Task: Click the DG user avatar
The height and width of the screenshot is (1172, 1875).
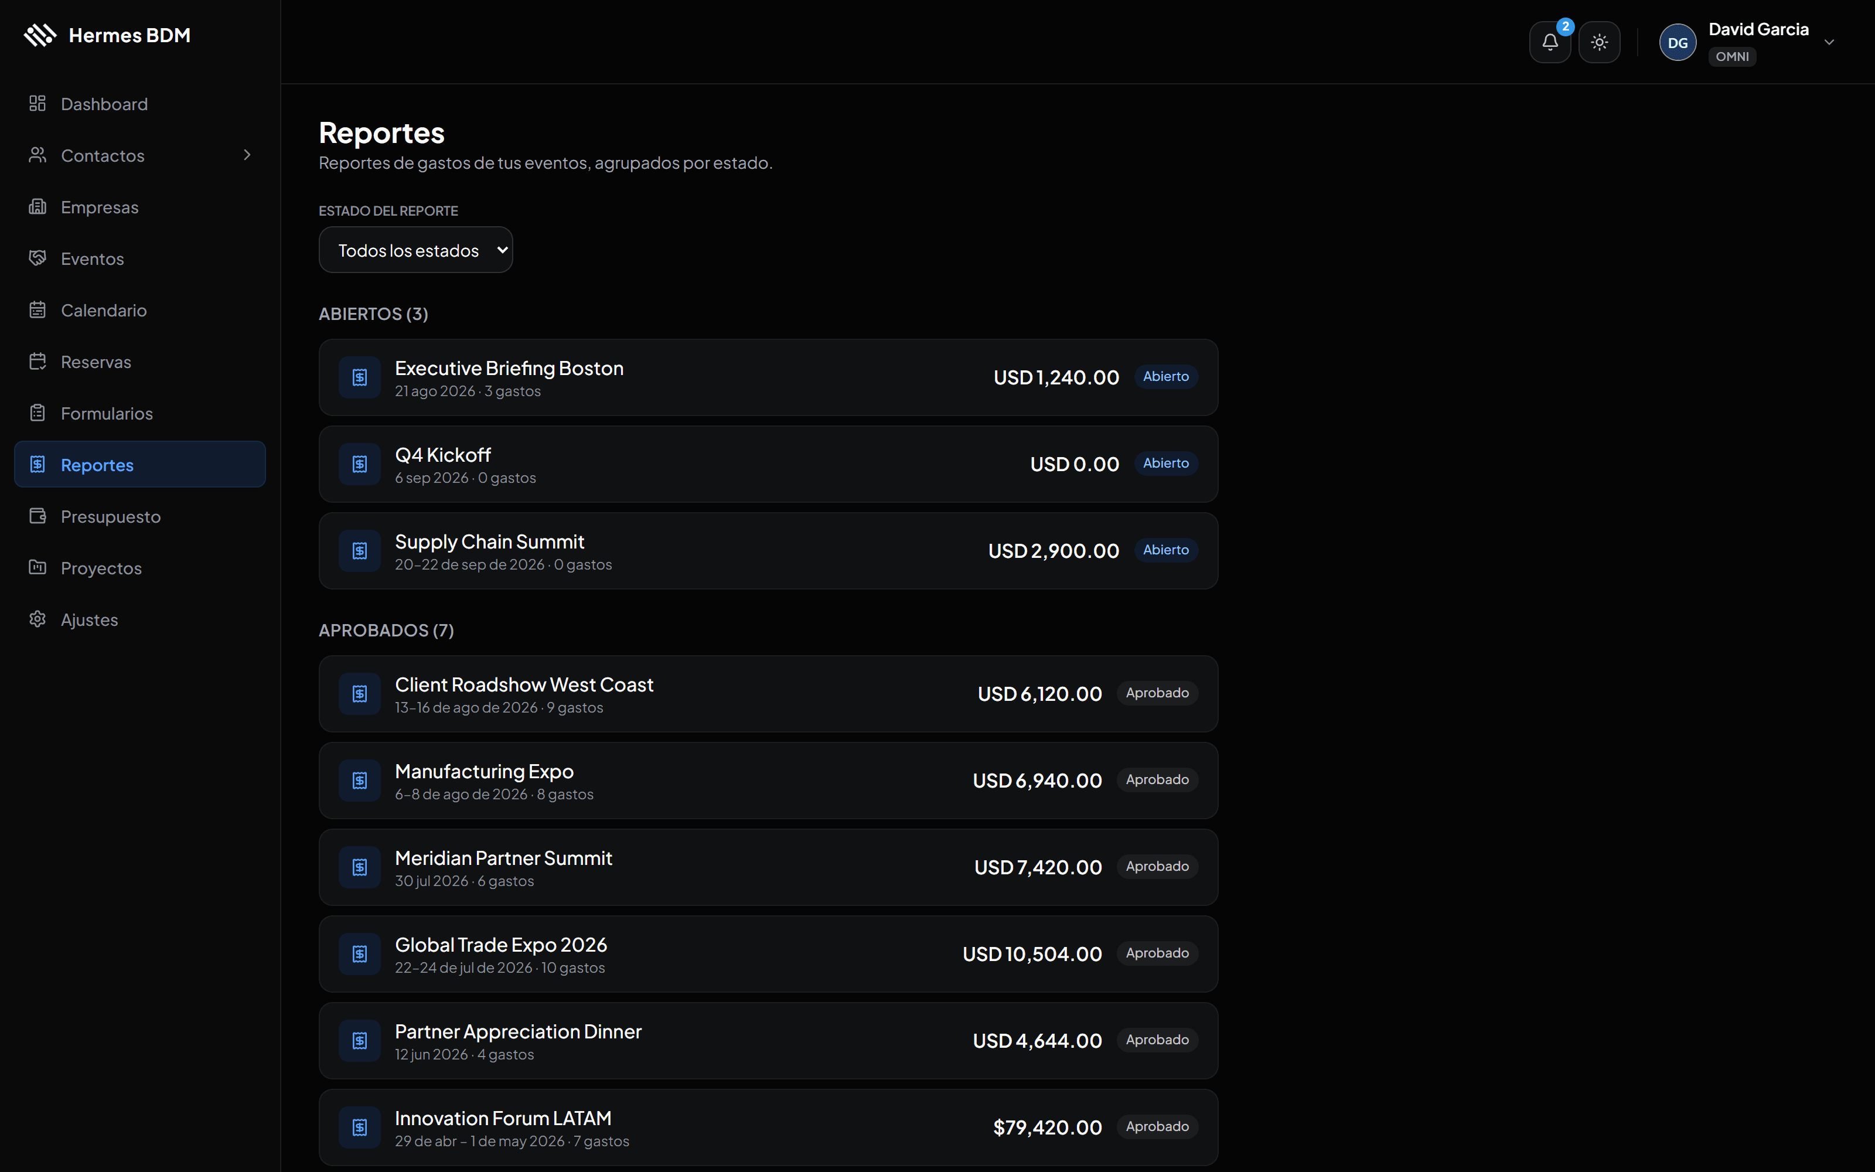Action: coord(1678,42)
